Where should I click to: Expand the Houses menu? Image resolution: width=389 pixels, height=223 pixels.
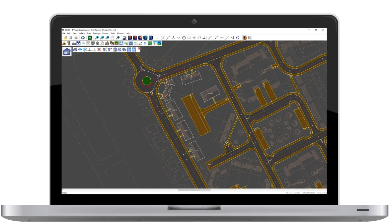[105, 33]
